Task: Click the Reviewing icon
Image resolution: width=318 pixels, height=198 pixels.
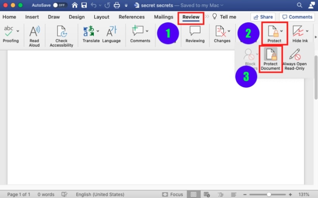Action: (195, 31)
